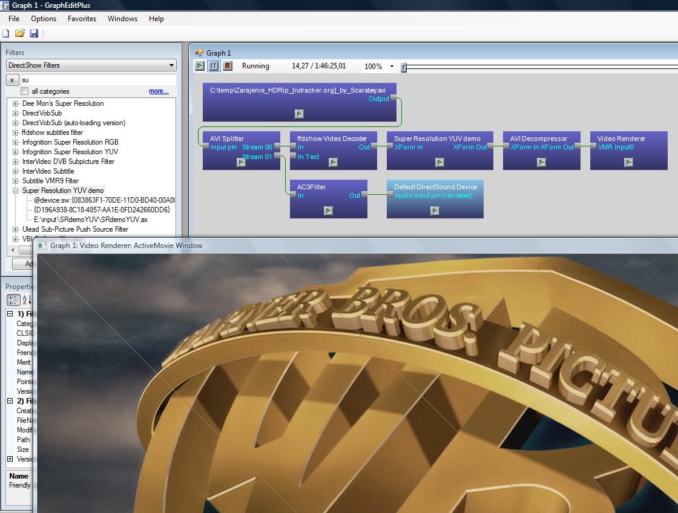Click the Alphabetical sort icon in Properties
Viewport: 678px width, 513px height.
tap(27, 299)
